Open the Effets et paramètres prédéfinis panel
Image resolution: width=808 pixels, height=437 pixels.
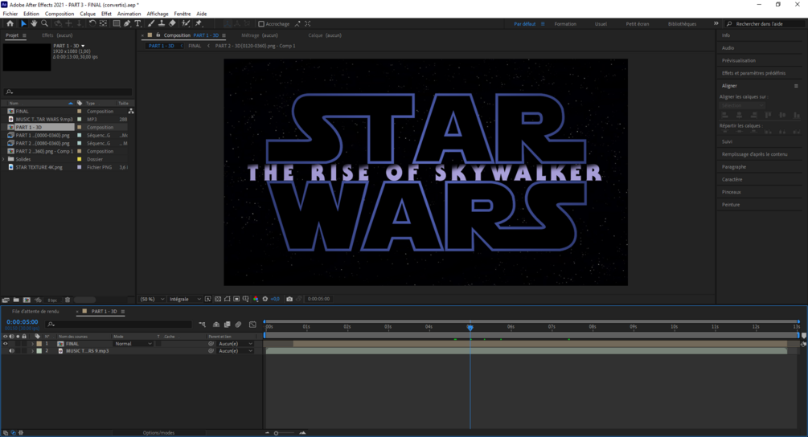tap(753, 73)
